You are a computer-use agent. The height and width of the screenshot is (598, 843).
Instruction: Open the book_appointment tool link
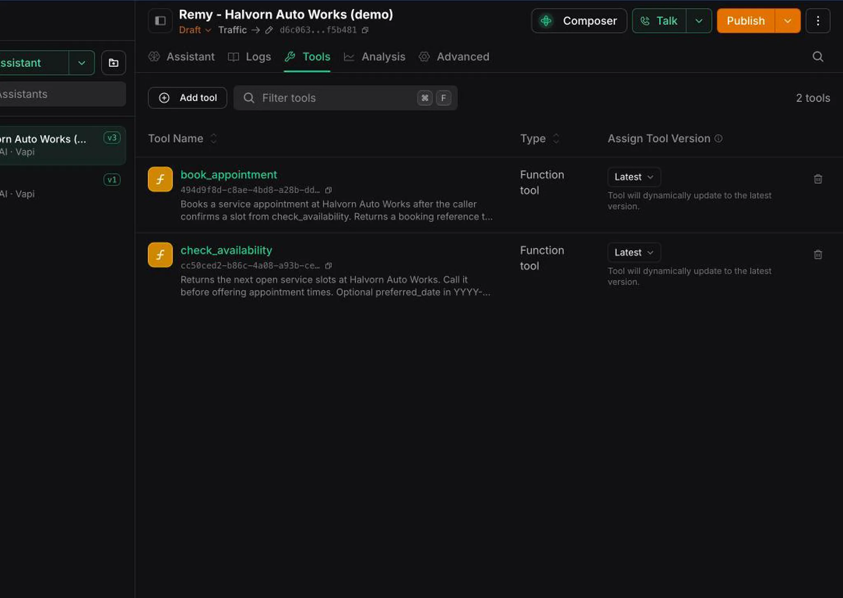tap(229, 175)
